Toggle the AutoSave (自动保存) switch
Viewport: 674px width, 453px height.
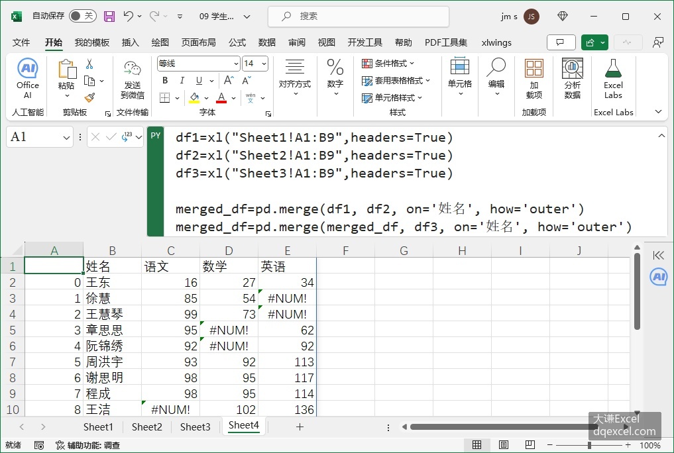coord(83,17)
